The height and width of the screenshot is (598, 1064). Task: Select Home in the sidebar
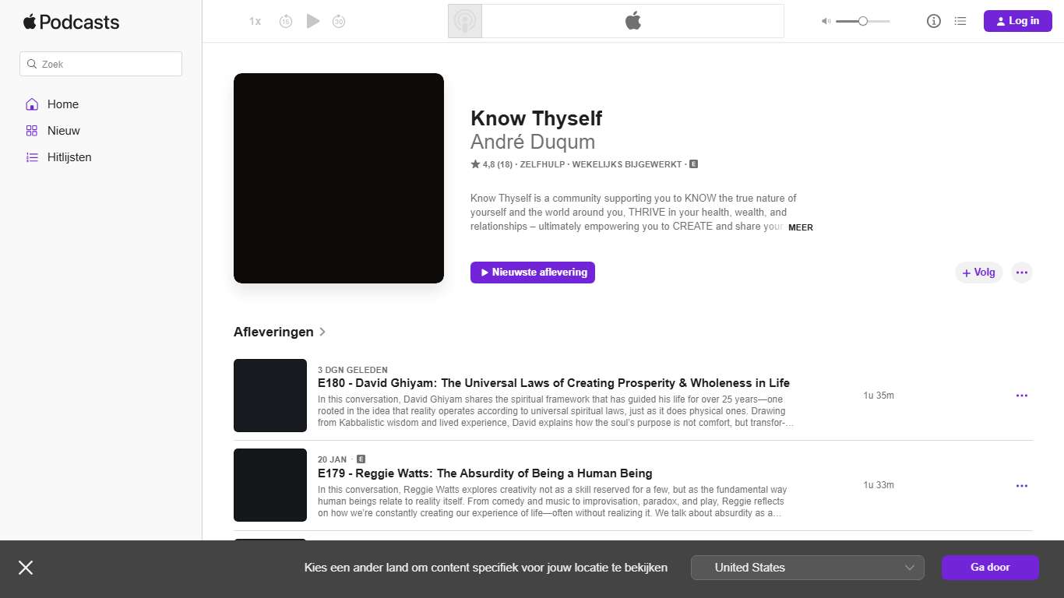(x=62, y=104)
